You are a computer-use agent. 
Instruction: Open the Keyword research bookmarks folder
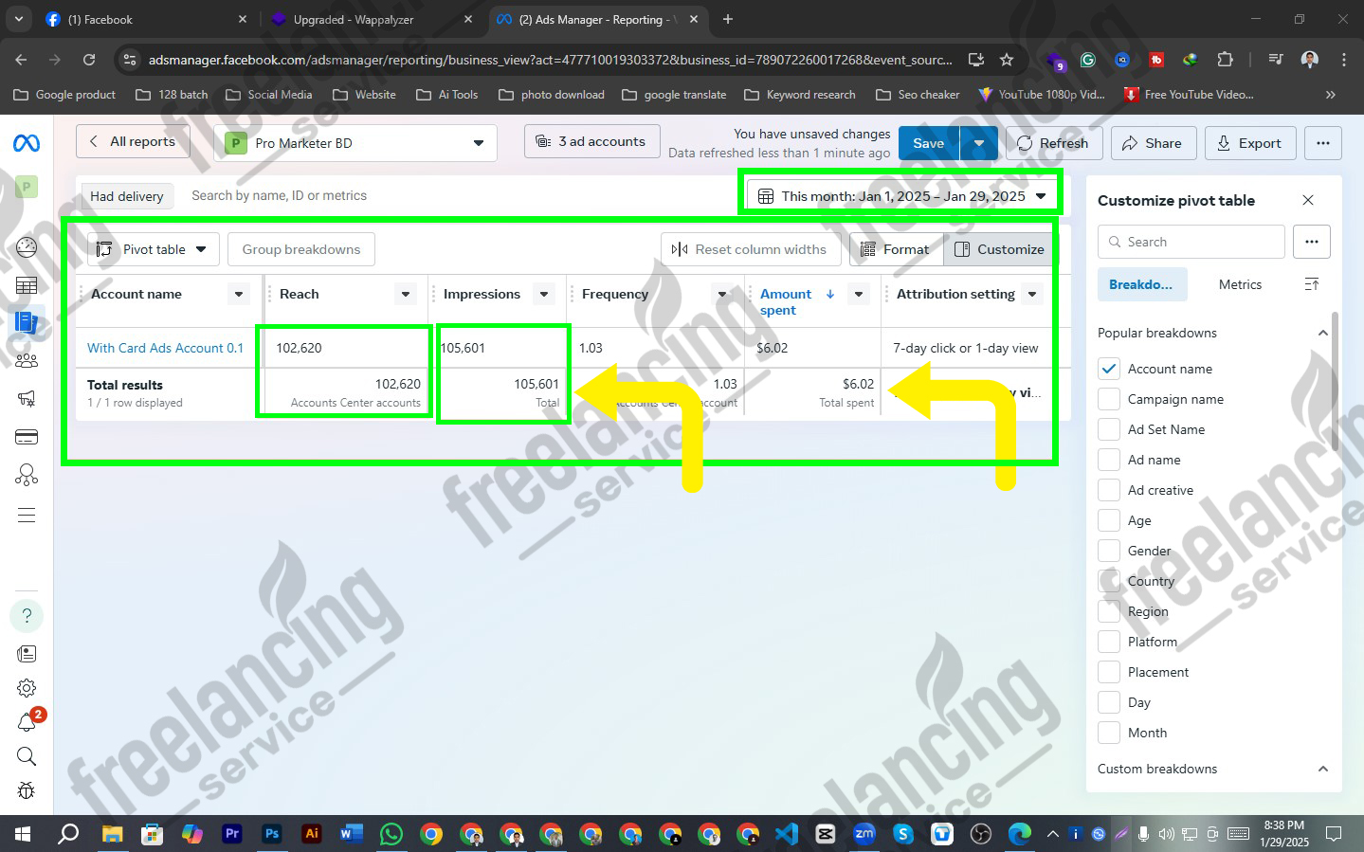click(x=801, y=95)
